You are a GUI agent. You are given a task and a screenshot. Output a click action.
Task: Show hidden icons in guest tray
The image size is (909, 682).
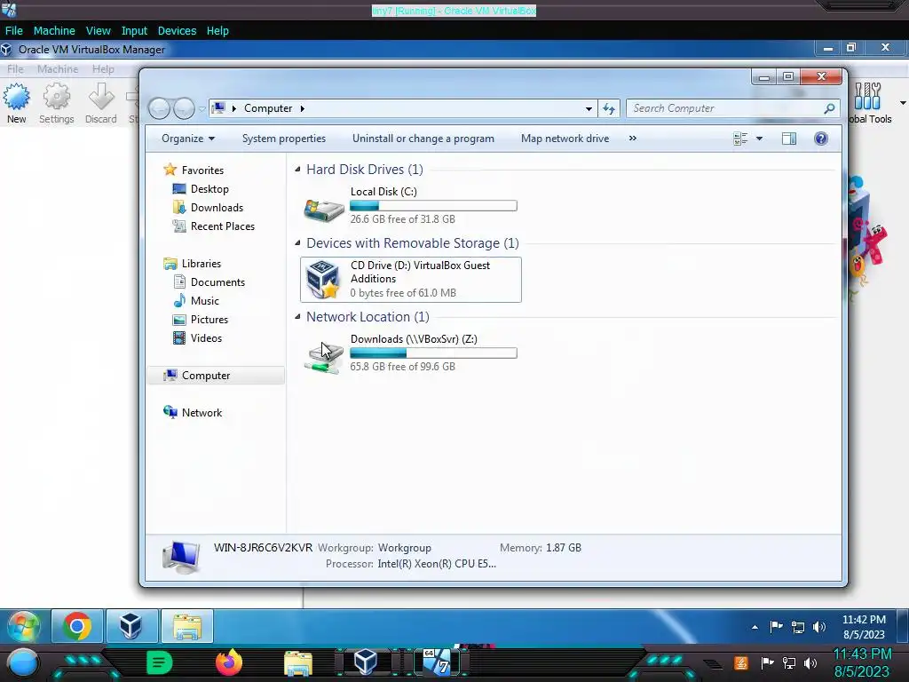tap(755, 627)
